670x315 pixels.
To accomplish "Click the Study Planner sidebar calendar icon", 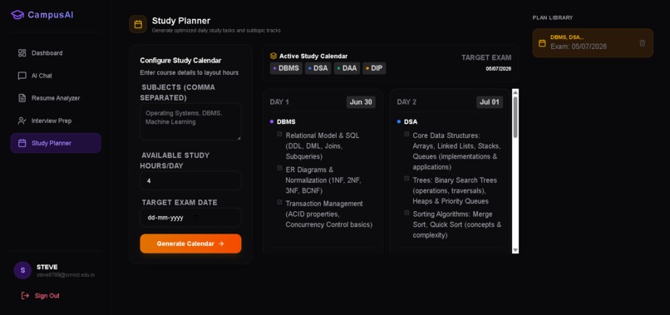I will pos(22,143).
